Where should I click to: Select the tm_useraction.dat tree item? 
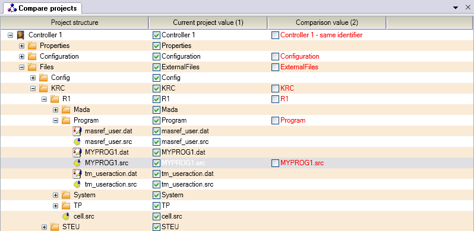[111, 174]
